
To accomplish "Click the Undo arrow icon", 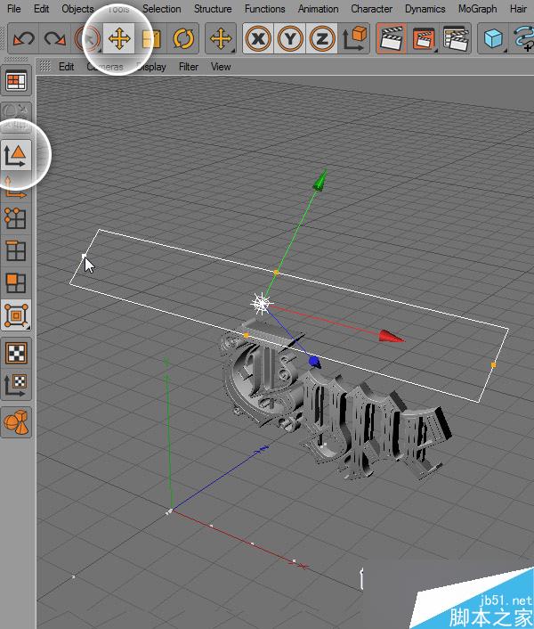I will coord(24,38).
